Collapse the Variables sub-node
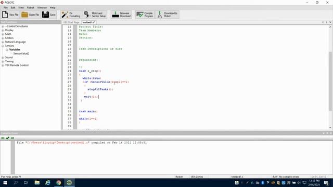 (7, 50)
